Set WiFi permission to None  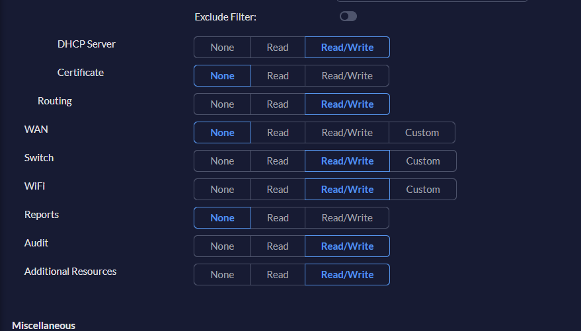[x=222, y=190]
